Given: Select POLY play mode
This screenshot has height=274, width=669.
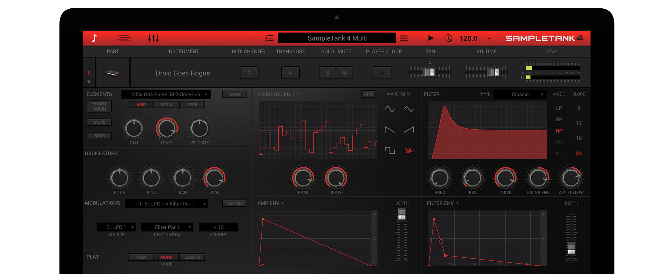Looking at the screenshot, I should pos(141,257).
